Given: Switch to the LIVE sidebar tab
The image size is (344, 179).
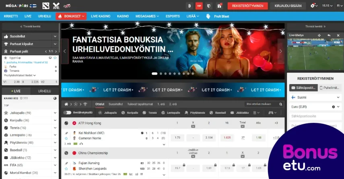Looking at the screenshot, I should [x=16, y=91].
